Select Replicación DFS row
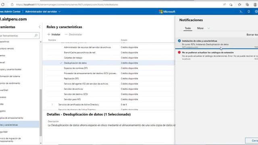The image size is (258, 145). tap(108, 79)
